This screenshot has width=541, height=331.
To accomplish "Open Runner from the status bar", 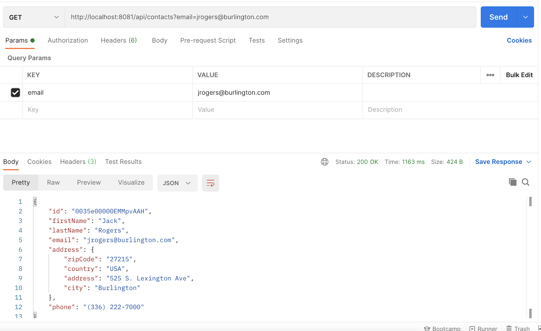I will 484,328.
